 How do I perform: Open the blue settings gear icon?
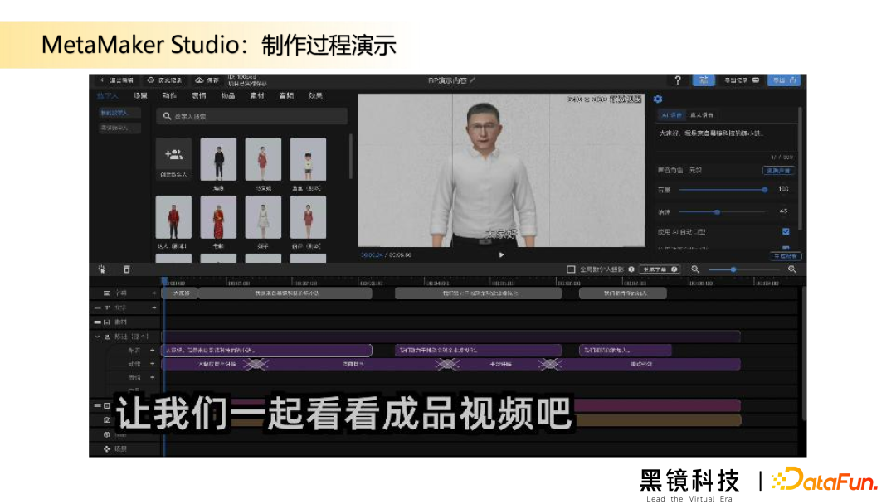tap(658, 99)
